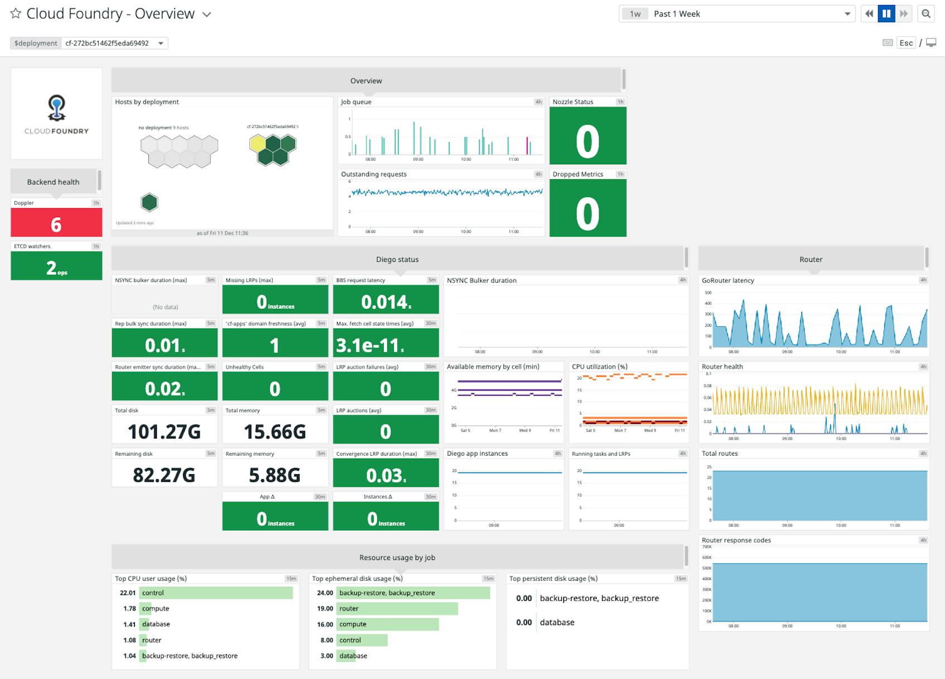Star the Cloud Foundry Overview dashboard

15,13
